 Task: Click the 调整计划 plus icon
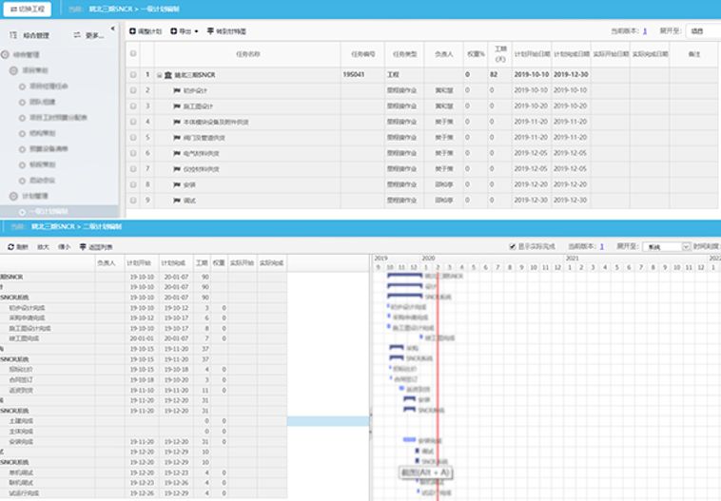133,31
